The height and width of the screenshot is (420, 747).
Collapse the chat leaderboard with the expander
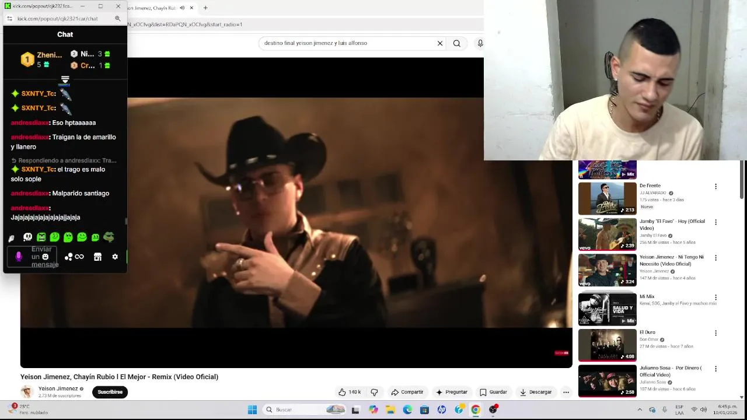(65, 80)
